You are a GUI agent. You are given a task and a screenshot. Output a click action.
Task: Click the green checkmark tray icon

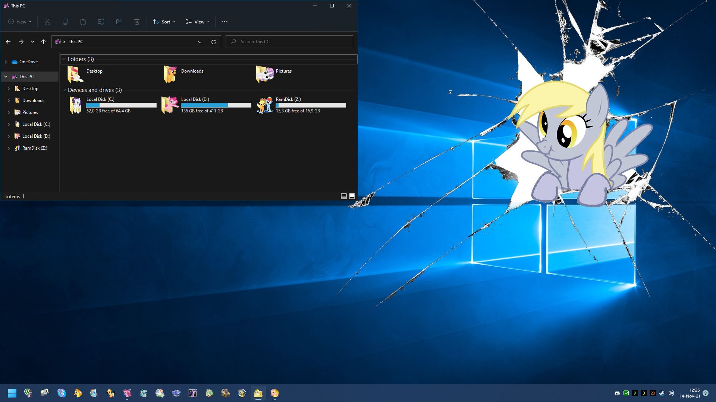[x=626, y=393]
